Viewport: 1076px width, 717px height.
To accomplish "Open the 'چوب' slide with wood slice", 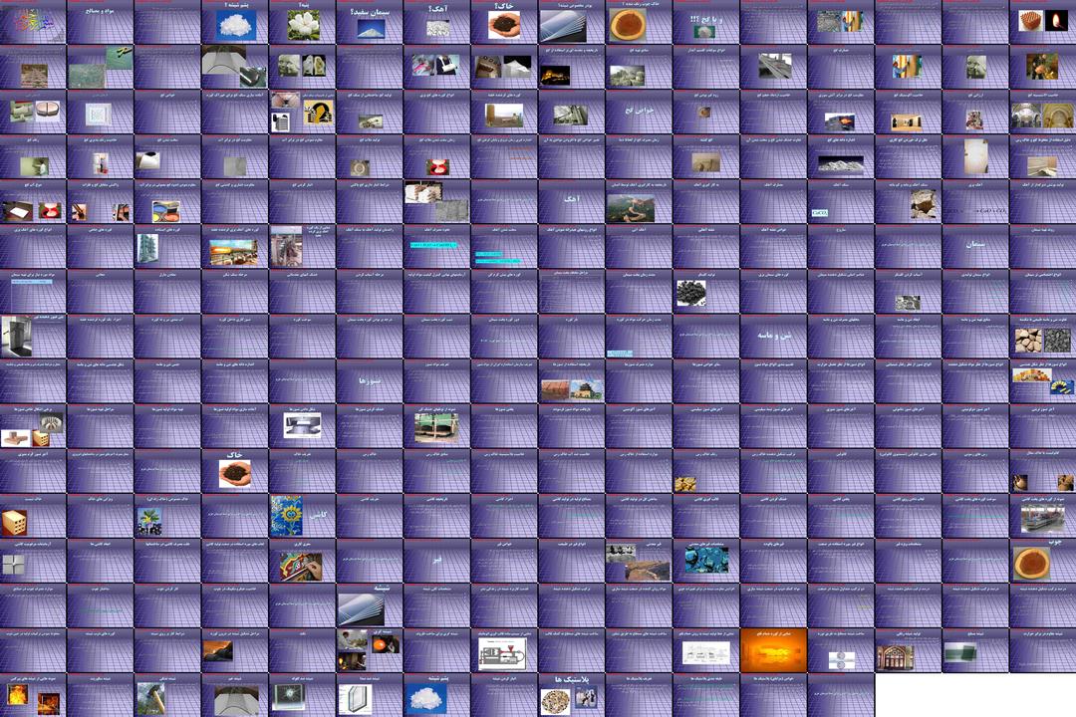I will click(x=1042, y=560).
